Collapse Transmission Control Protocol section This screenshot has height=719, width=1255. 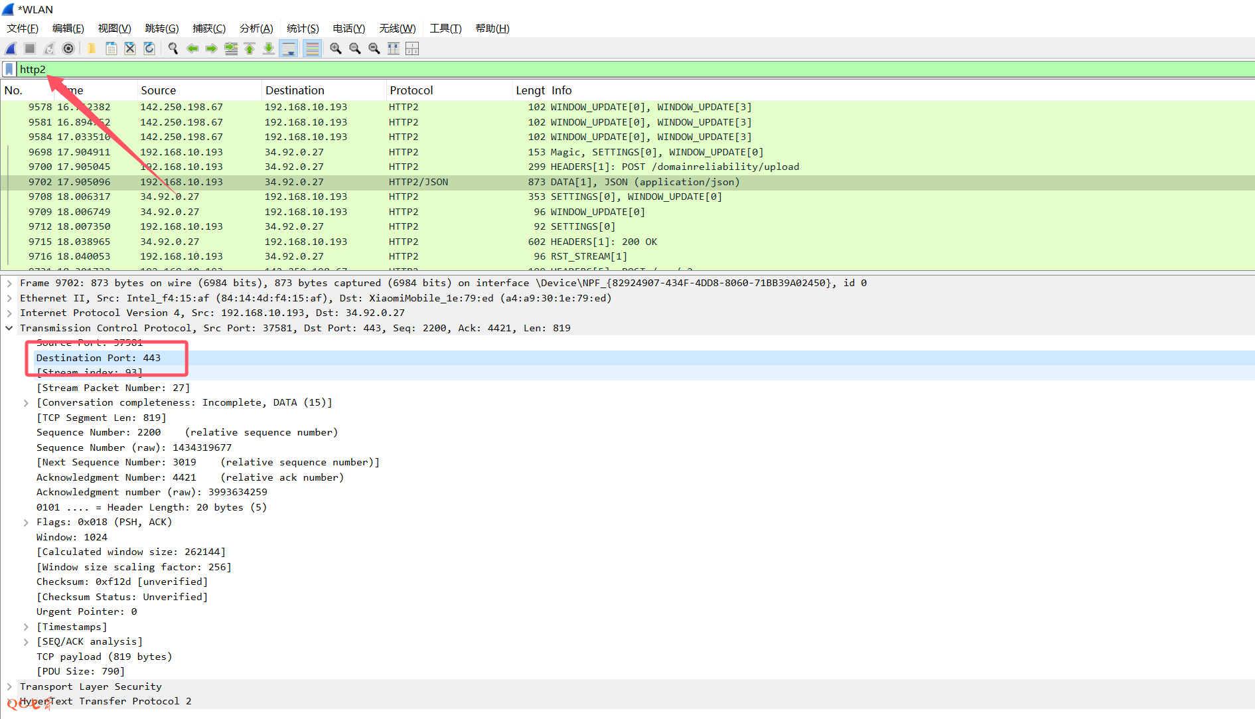(x=9, y=328)
